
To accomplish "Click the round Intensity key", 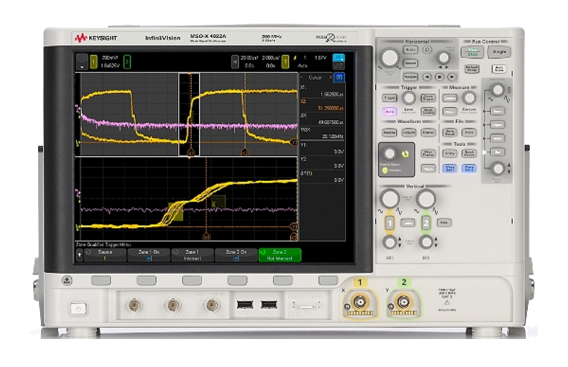I will pos(385,170).
